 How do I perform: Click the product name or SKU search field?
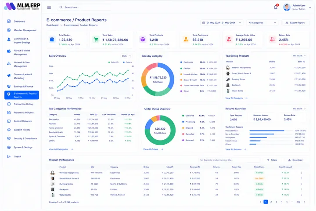(x=230, y=160)
